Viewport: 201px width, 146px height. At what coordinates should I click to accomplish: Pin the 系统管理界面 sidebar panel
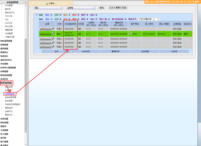25,2
